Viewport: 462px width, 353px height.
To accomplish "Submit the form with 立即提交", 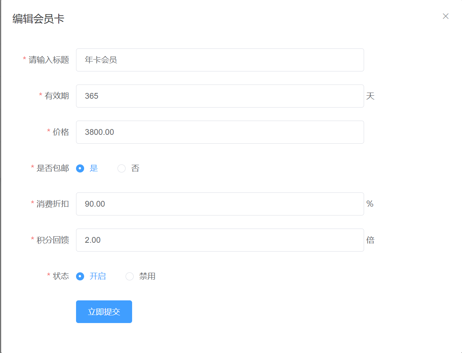I will coord(104,312).
